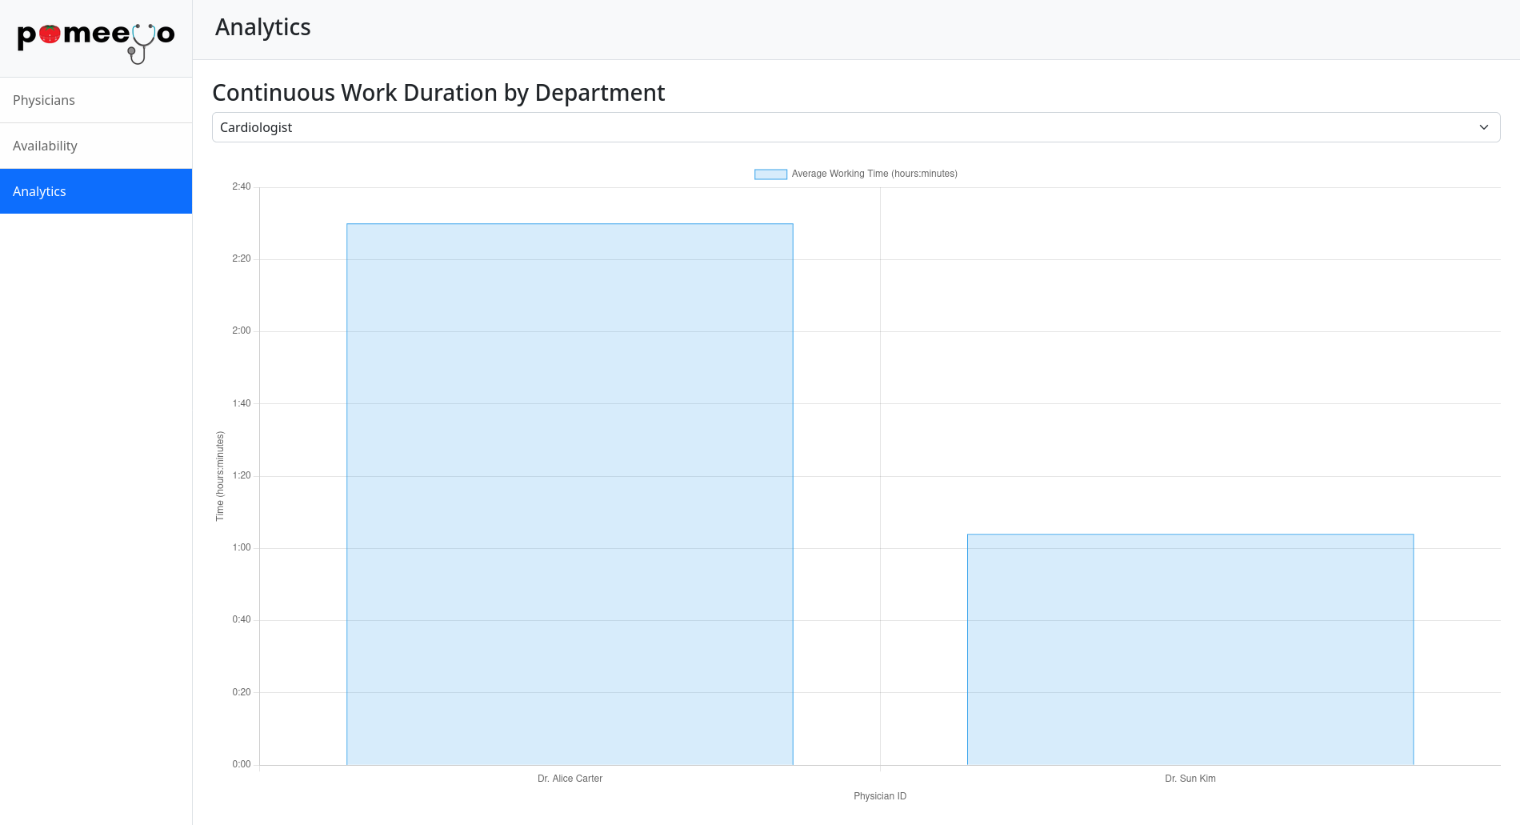Click the Physician ID axis title

(x=880, y=796)
